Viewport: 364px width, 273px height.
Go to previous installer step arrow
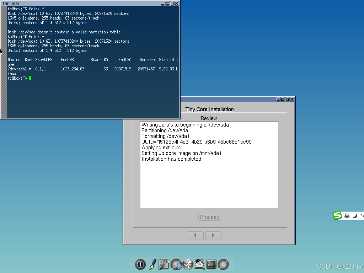point(196,236)
